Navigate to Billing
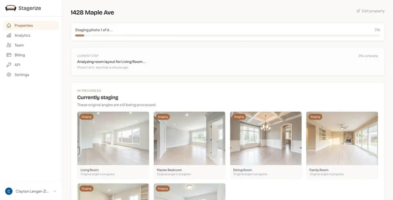The width and height of the screenshot is (393, 200). point(31,55)
